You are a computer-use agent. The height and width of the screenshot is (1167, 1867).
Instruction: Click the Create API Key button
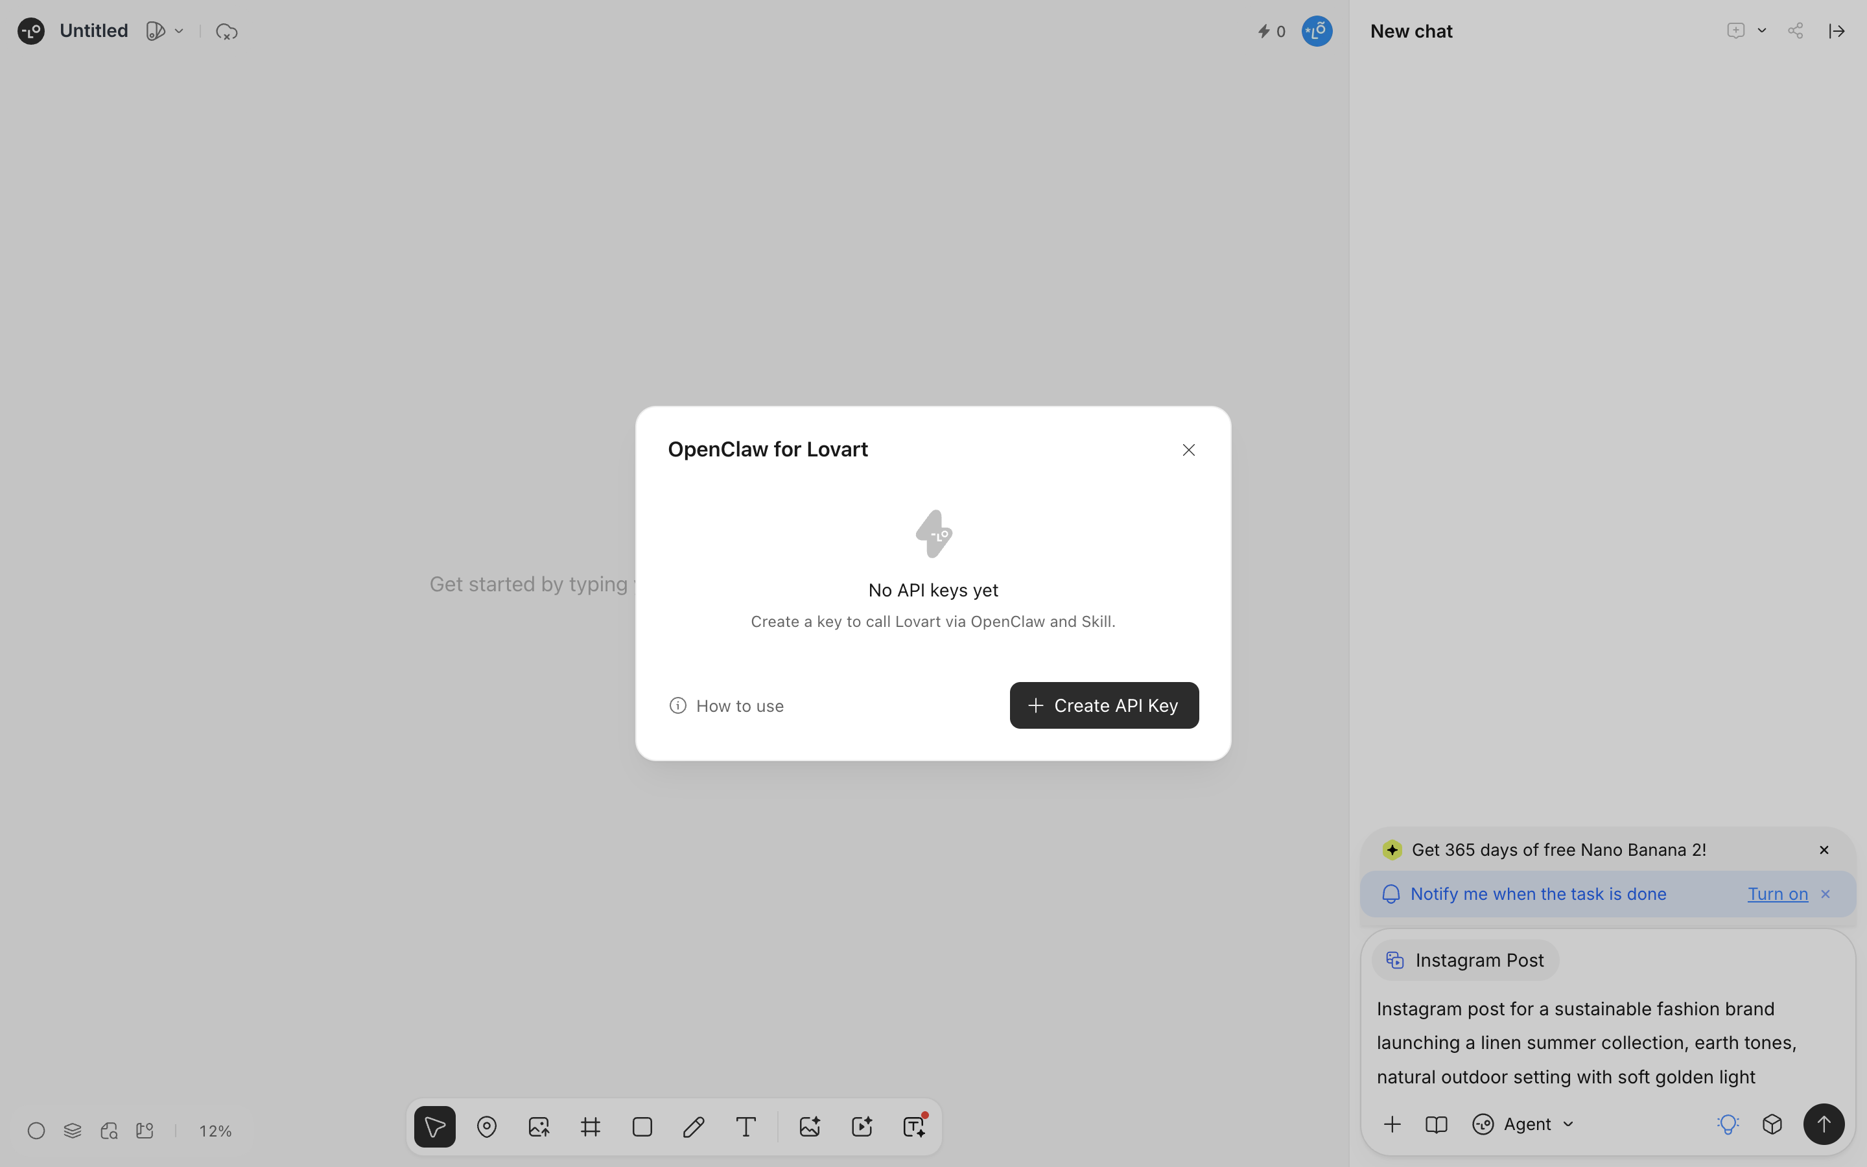click(x=1104, y=705)
